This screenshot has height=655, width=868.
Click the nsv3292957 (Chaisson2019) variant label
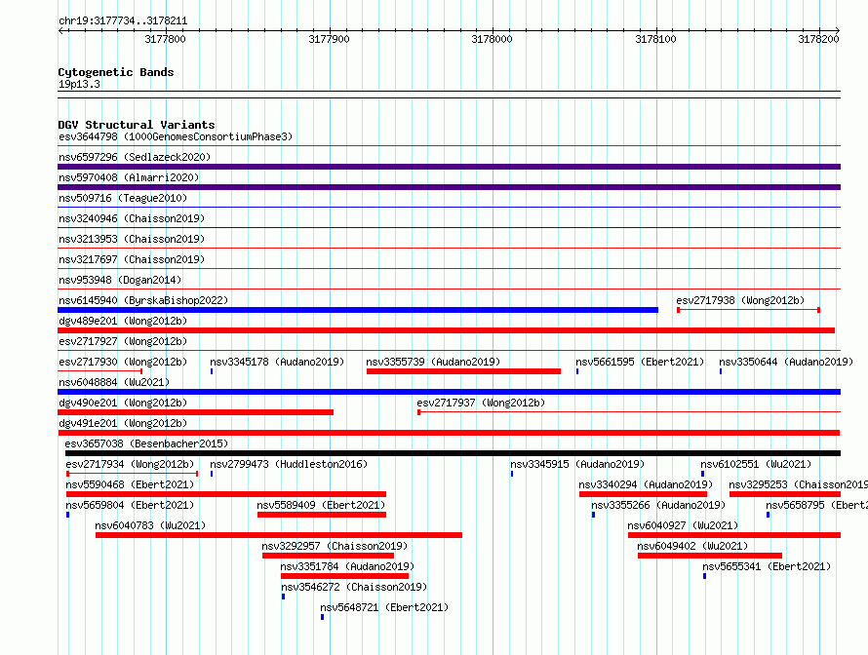pos(335,546)
